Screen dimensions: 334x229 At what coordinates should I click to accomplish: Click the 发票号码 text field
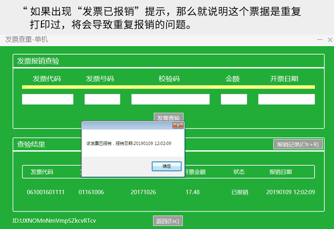coord(102,99)
